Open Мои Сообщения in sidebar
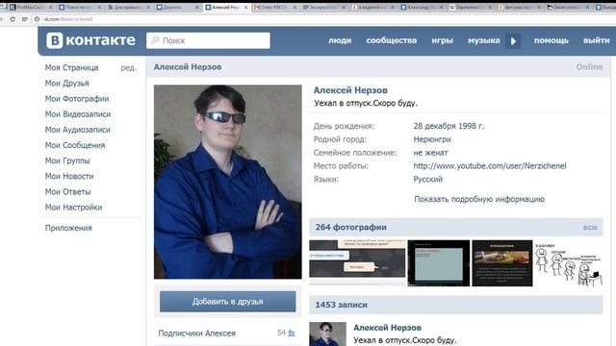 pos(75,145)
